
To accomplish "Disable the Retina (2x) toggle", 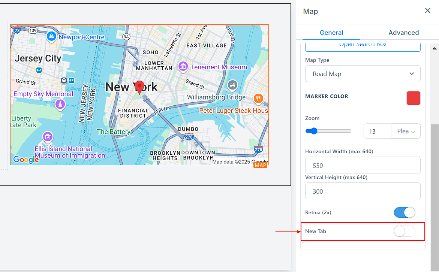I will [404, 212].
